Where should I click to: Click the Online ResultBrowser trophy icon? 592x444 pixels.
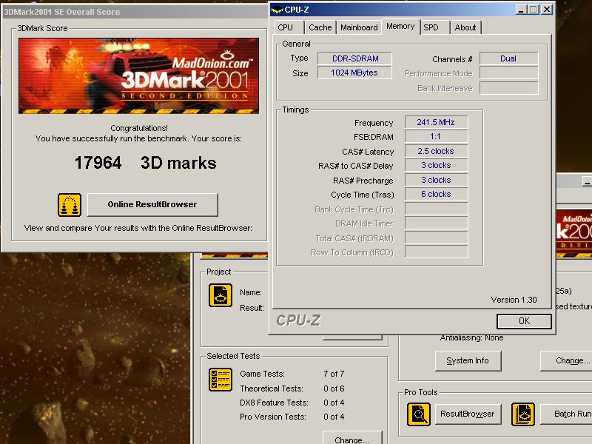[70, 205]
